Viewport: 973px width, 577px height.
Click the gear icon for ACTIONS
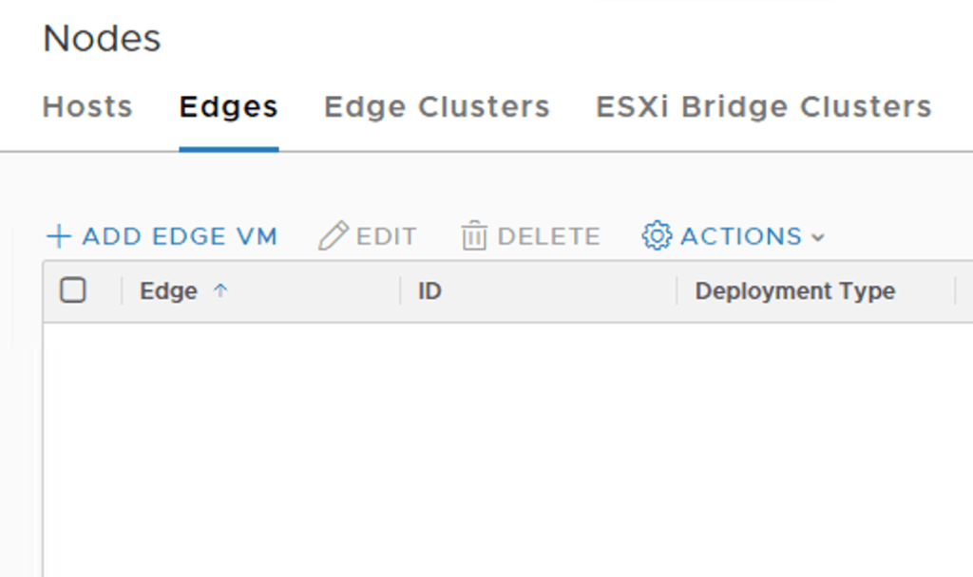[657, 235]
